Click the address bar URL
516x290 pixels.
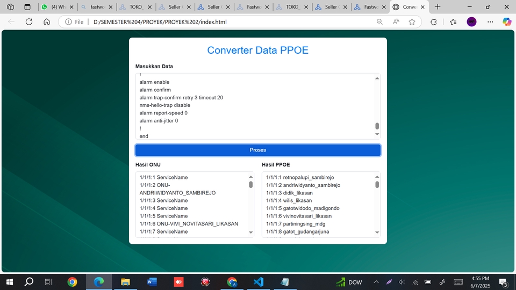pyautogui.click(x=160, y=21)
